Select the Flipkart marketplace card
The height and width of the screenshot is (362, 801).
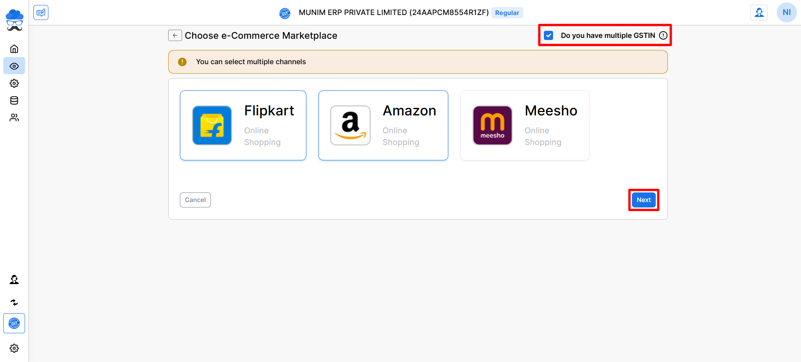coord(243,125)
